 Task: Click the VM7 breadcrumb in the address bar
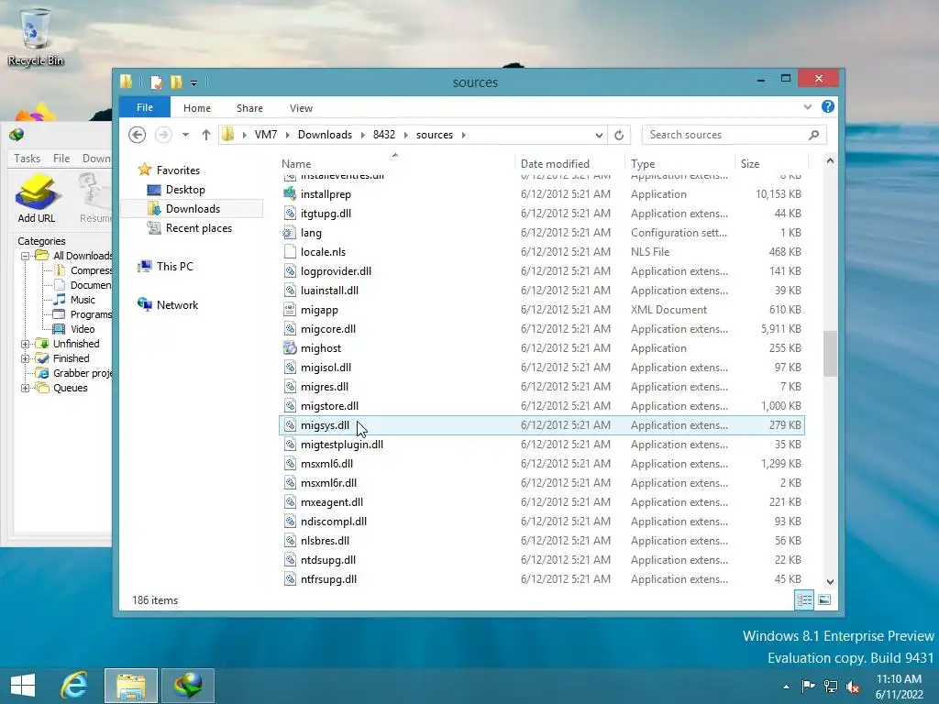pos(265,135)
